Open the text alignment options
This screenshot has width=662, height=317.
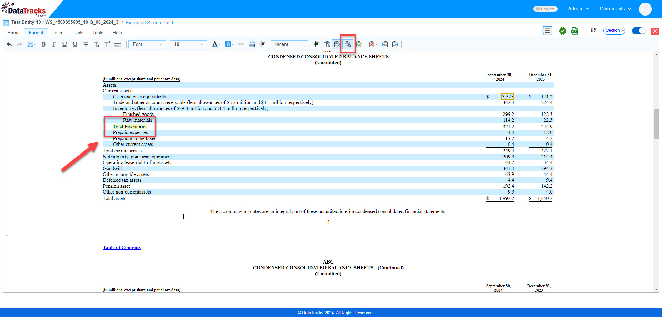pos(119,44)
